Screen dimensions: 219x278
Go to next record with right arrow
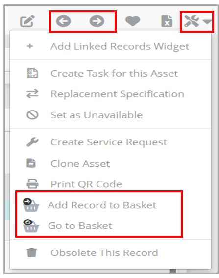(x=97, y=21)
